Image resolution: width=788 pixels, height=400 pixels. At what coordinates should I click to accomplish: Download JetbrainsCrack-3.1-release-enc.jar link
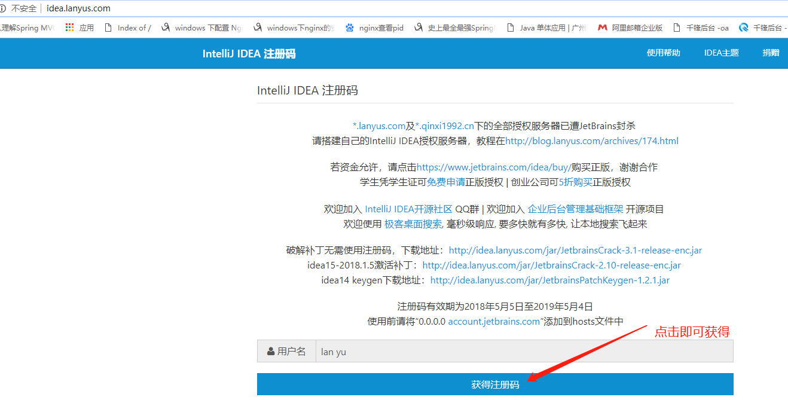point(575,251)
